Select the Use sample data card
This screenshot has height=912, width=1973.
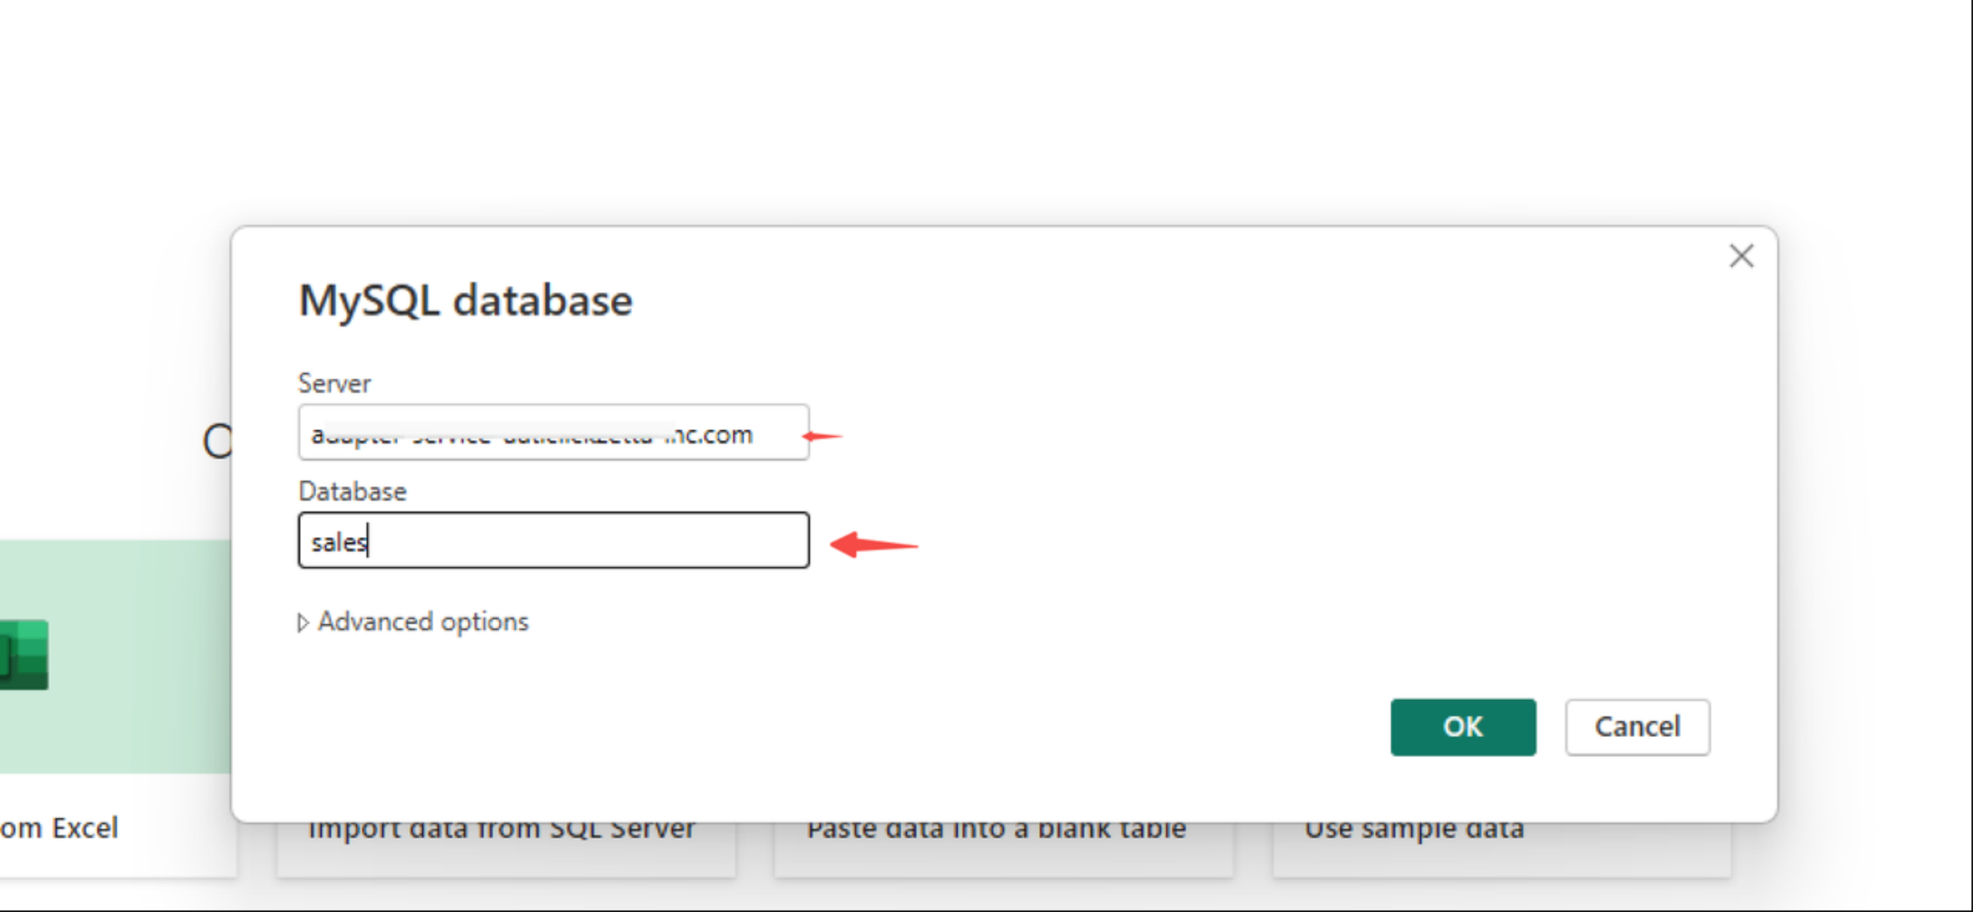(x=1414, y=832)
